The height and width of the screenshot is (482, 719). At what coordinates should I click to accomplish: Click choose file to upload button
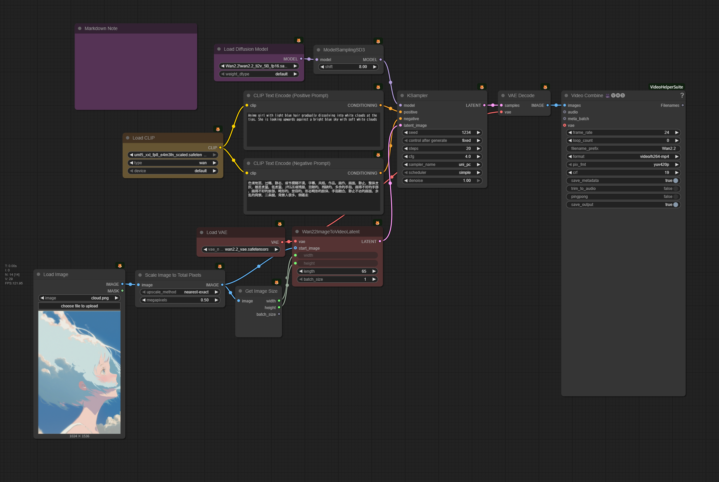[79, 306]
